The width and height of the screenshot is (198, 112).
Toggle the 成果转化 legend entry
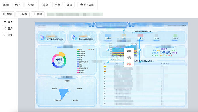[x=81, y=54]
